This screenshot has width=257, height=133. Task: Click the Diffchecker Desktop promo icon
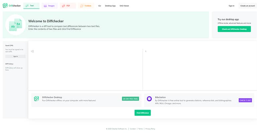[36, 98]
